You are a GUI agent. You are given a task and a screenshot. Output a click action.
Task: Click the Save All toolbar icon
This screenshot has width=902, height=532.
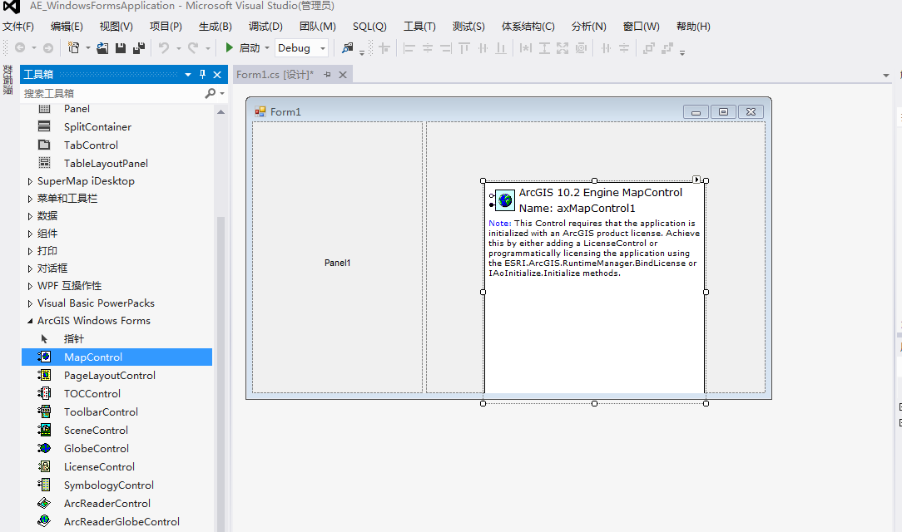(x=139, y=48)
